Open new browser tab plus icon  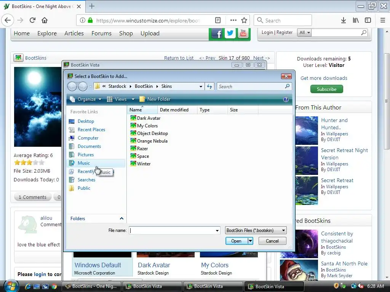coord(92,6)
